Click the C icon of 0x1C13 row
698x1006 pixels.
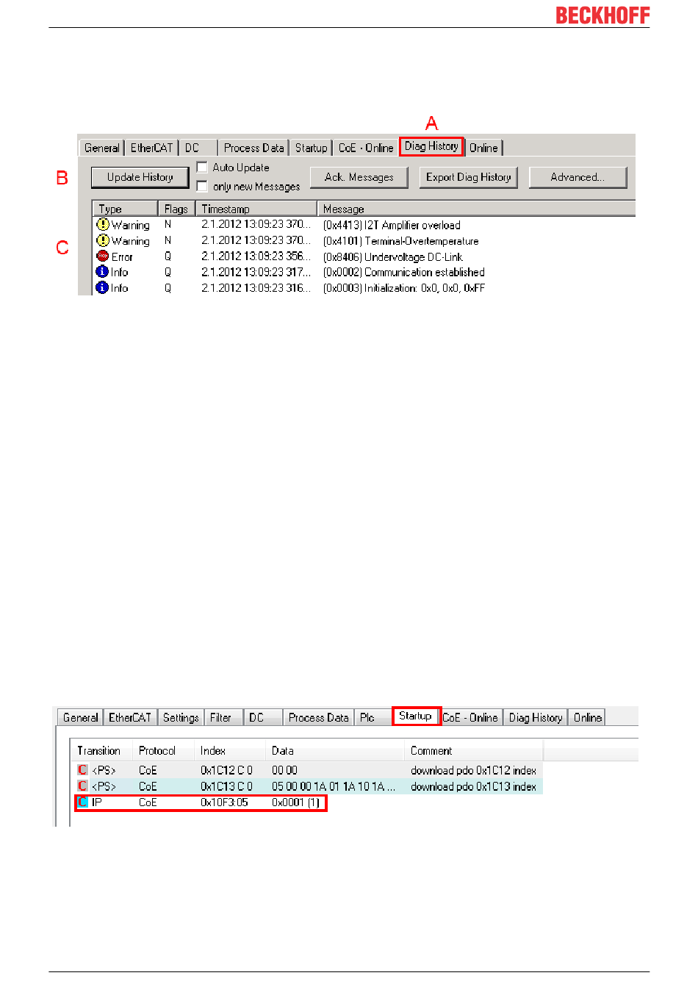[x=82, y=786]
